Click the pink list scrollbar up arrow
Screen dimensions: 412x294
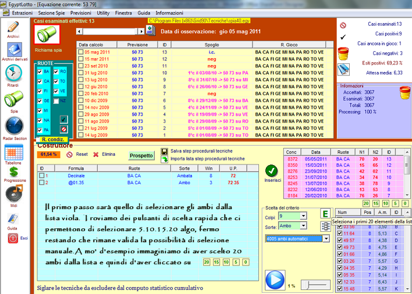407,152
